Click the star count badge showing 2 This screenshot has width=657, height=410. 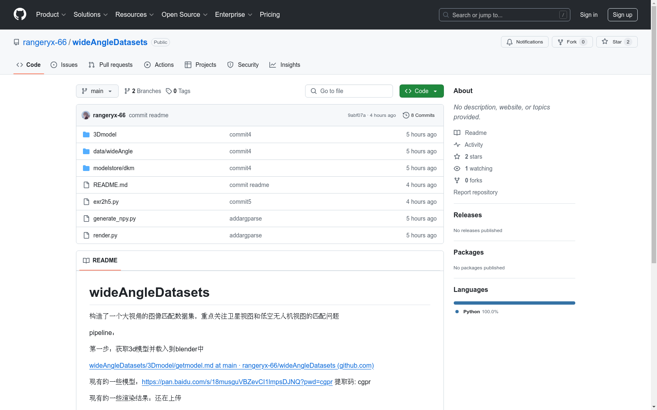[x=628, y=42]
